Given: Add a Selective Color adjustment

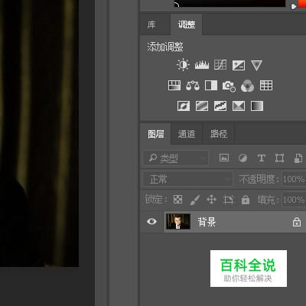Looking at the screenshot, I should [239, 106].
